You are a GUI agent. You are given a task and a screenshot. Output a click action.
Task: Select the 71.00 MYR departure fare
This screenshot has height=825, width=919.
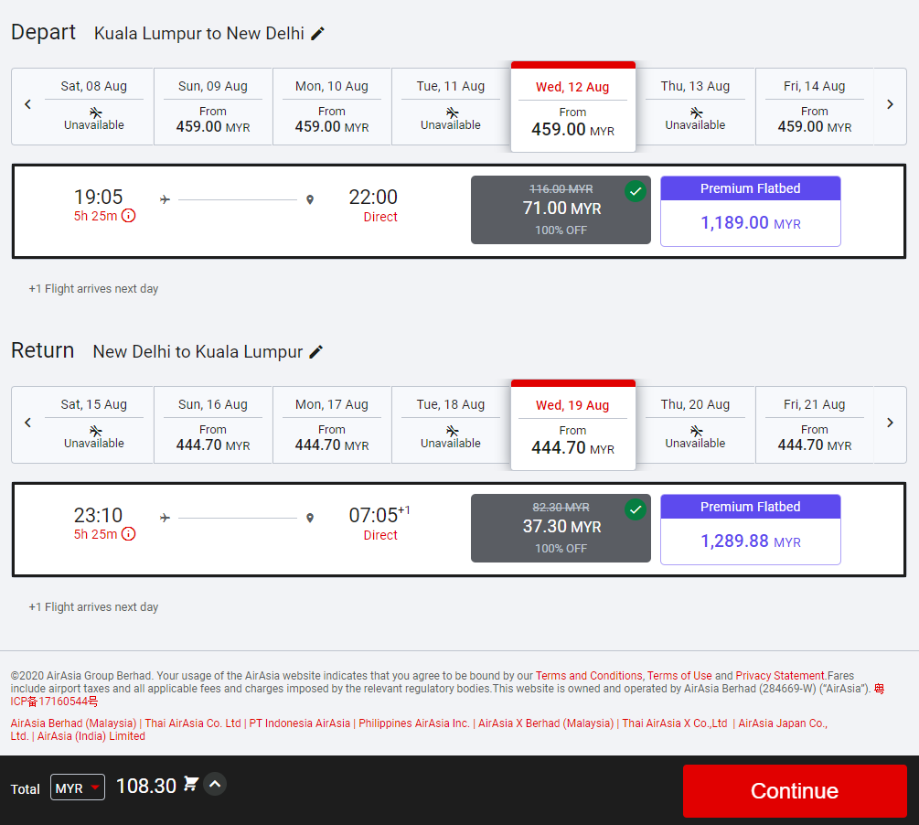[x=561, y=210]
